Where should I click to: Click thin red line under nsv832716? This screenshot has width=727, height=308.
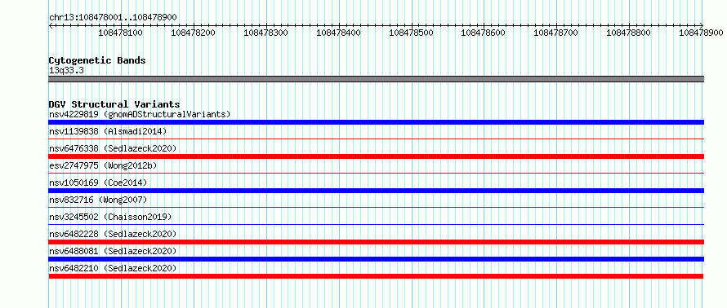tap(376, 207)
